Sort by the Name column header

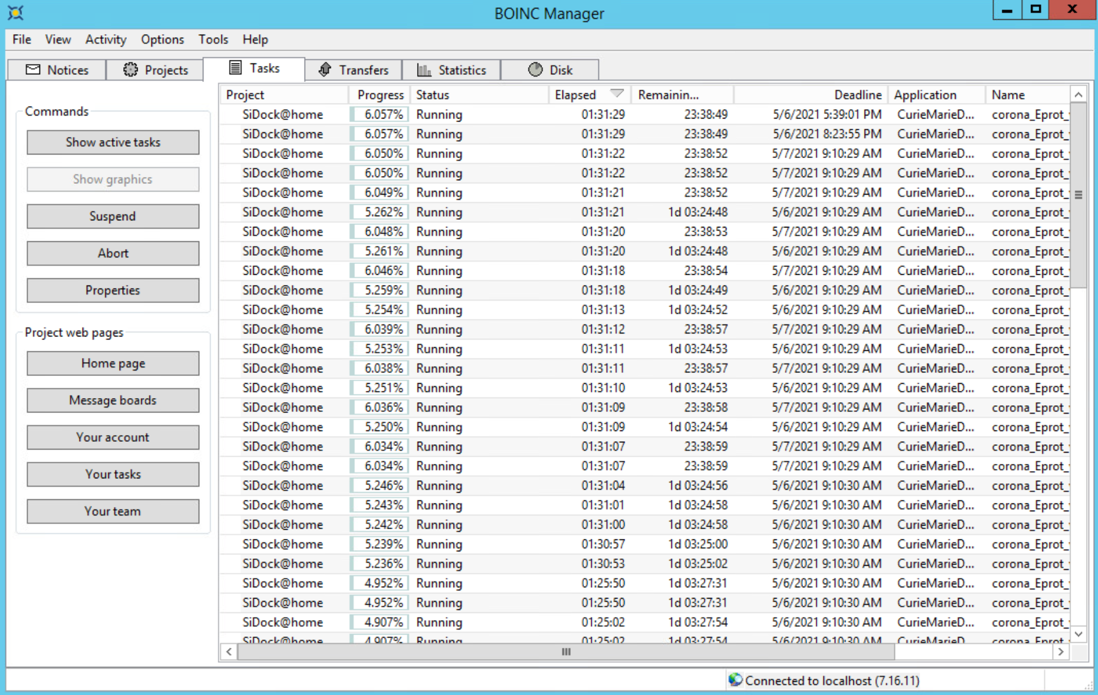[x=1027, y=95]
